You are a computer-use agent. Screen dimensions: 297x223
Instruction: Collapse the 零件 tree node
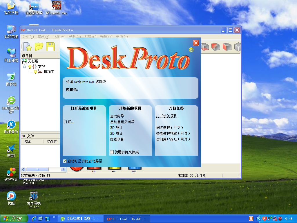tap(24, 67)
